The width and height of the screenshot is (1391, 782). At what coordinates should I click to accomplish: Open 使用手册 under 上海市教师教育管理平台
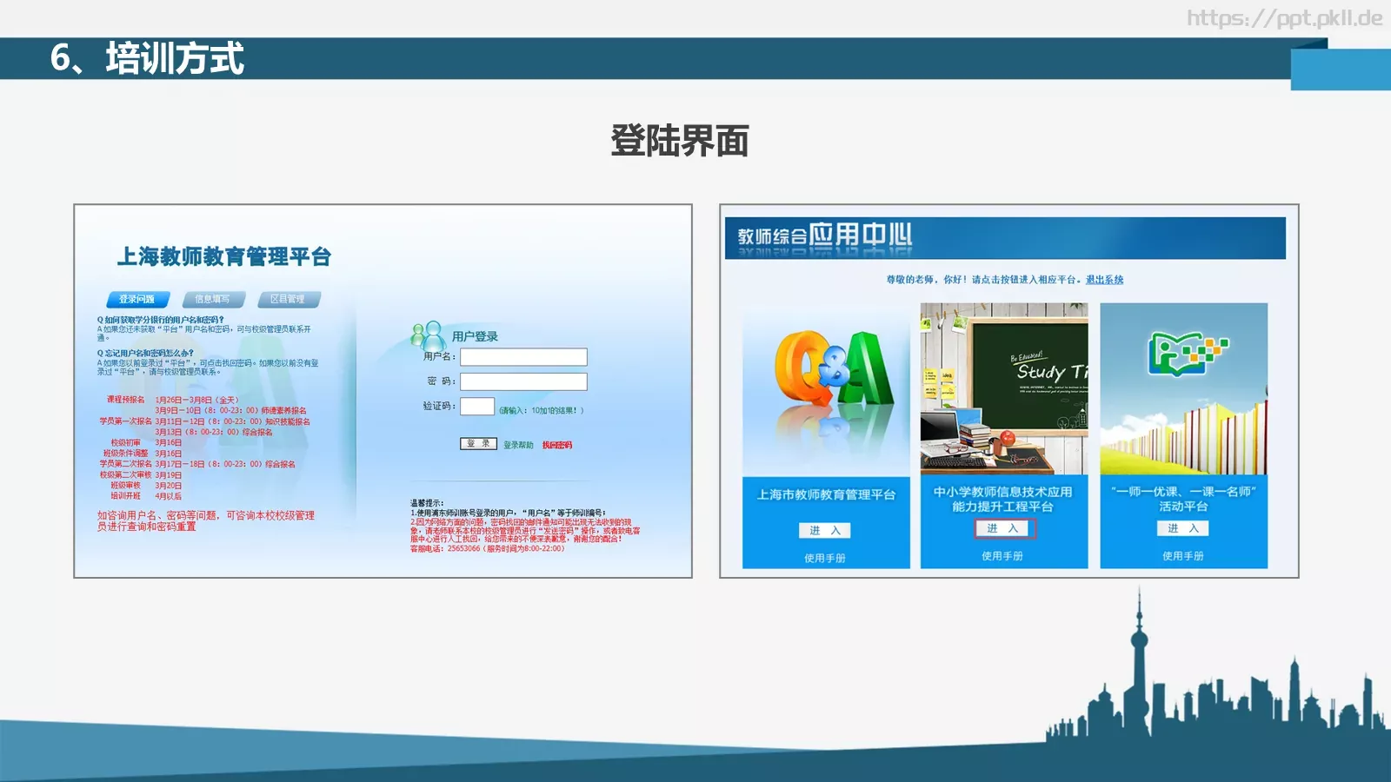coord(825,558)
